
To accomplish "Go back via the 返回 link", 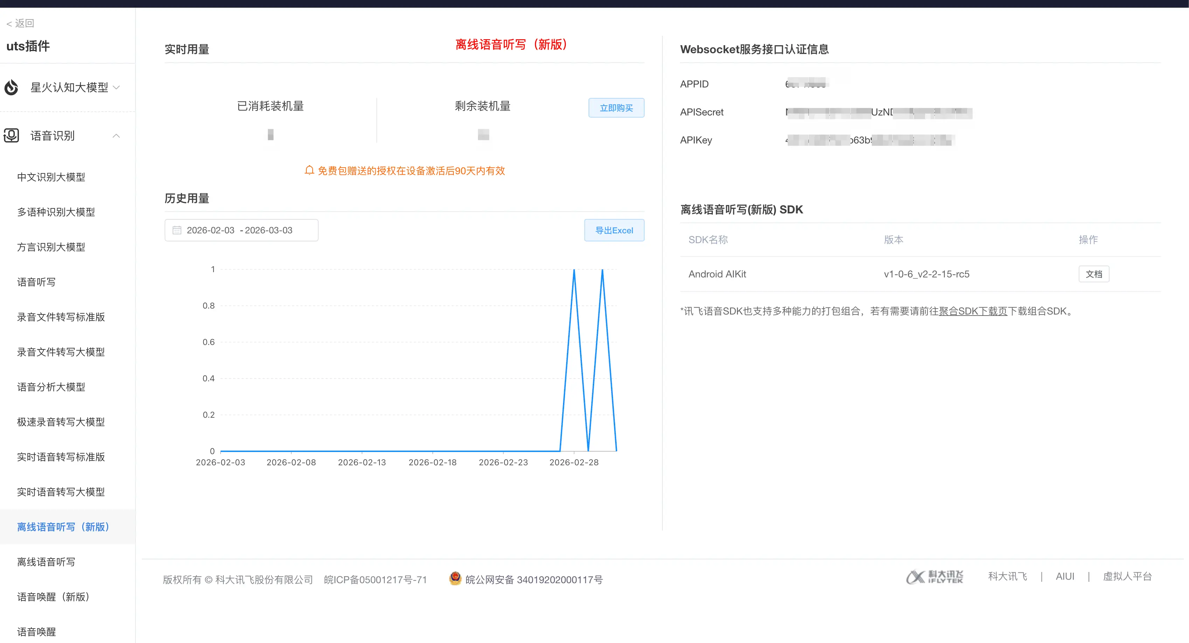I will click(x=20, y=23).
